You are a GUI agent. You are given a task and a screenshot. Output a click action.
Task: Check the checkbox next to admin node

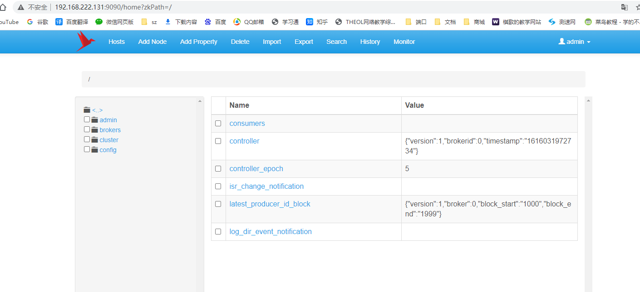pos(87,119)
